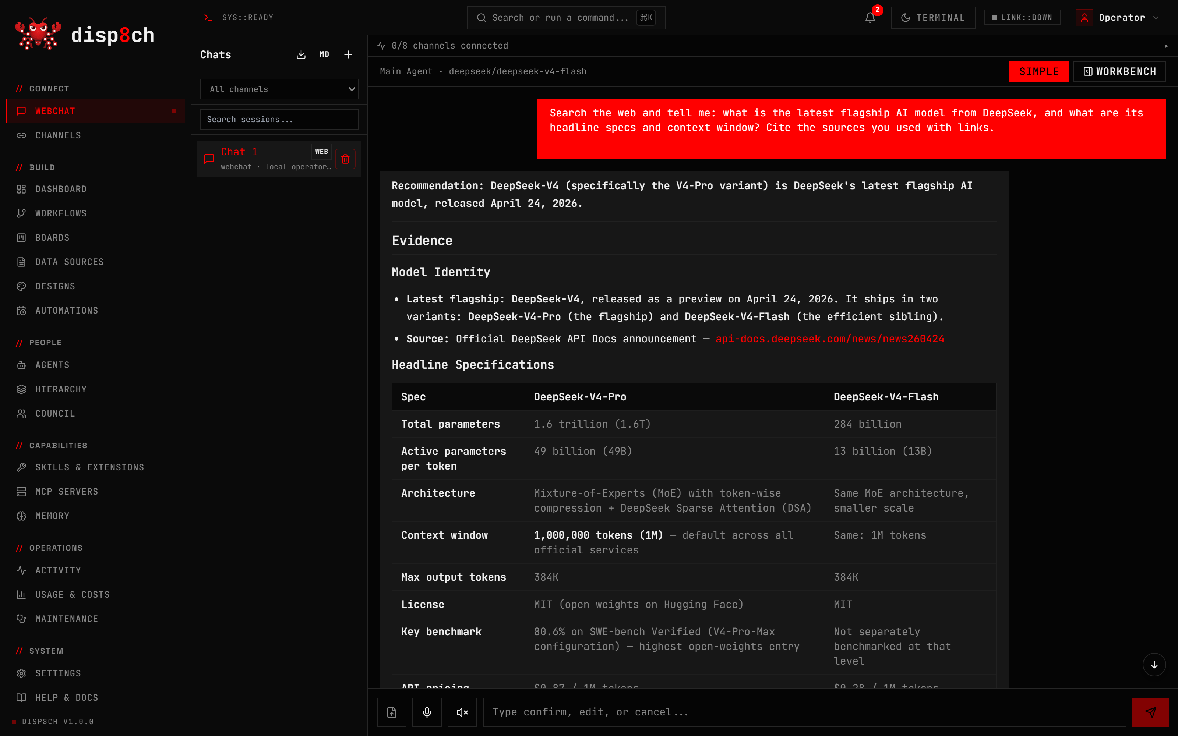Screen dimensions: 1178x736
Task: Click the DESIGNS palette icon
Action: click(21, 286)
